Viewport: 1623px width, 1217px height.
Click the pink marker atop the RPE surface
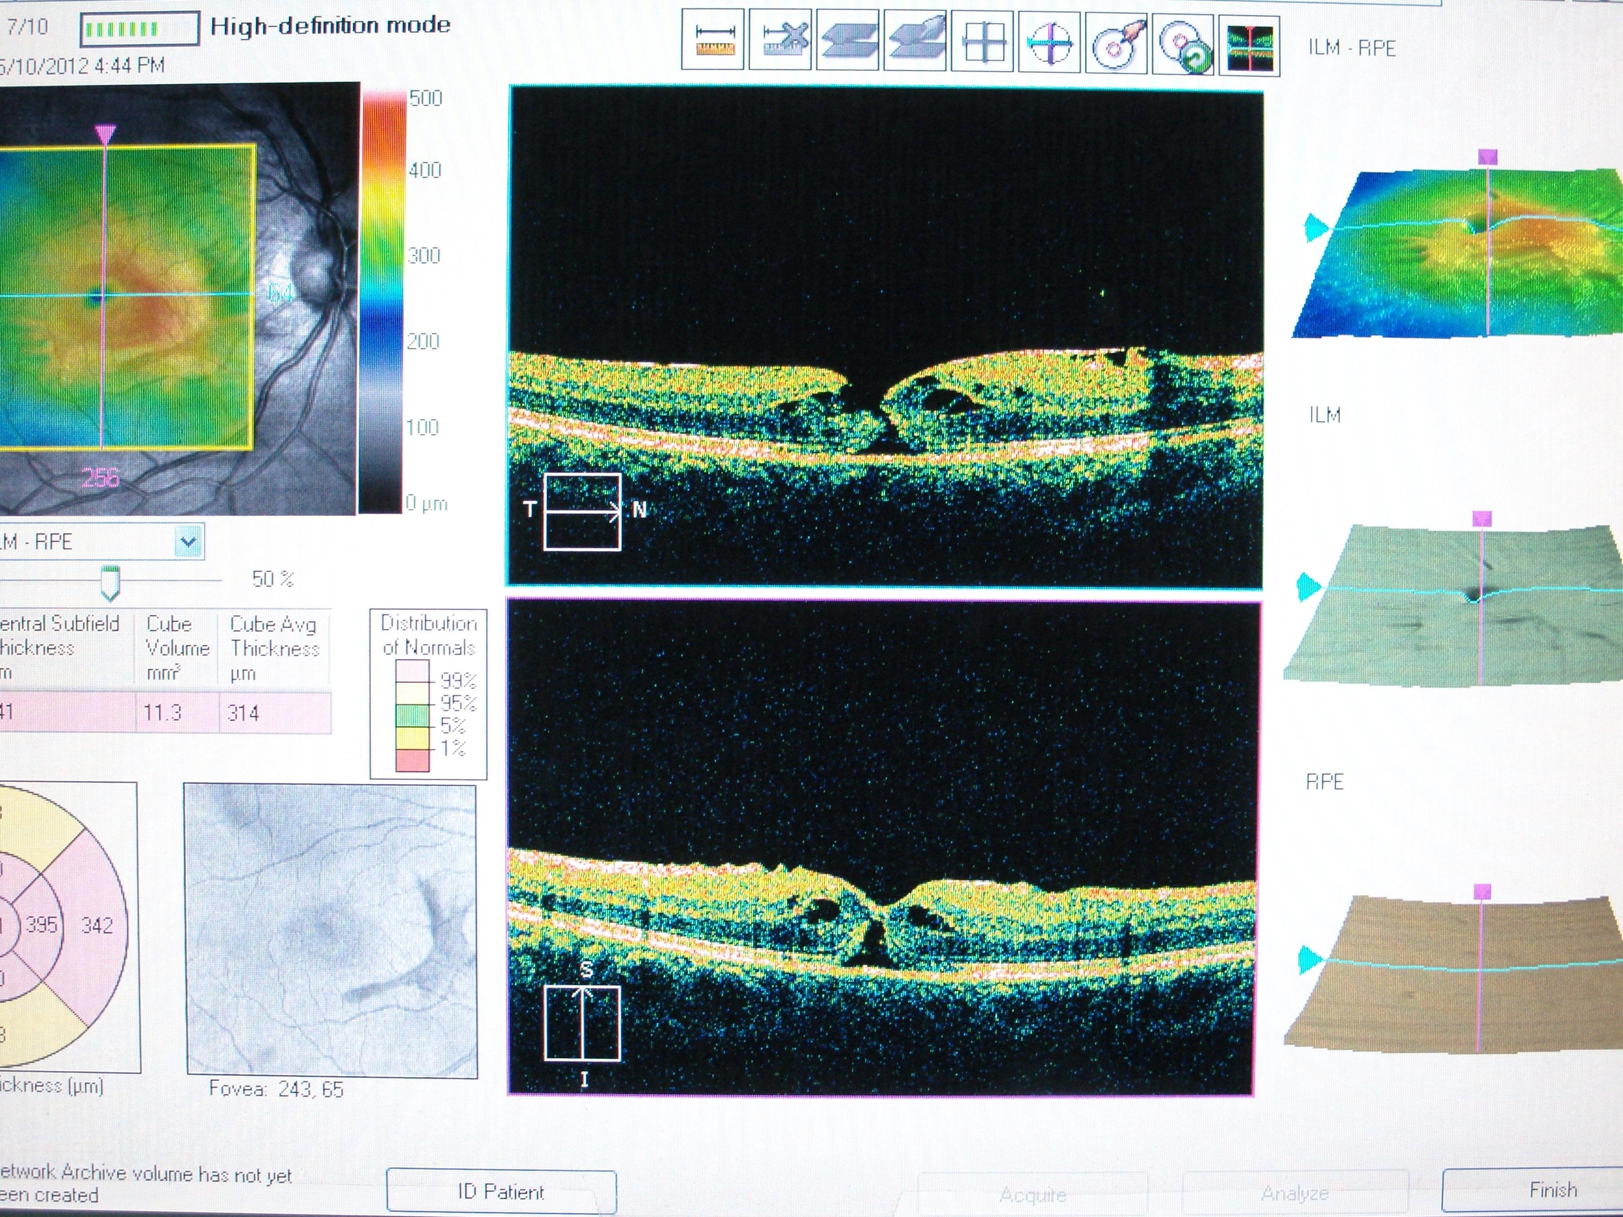click(x=1483, y=892)
